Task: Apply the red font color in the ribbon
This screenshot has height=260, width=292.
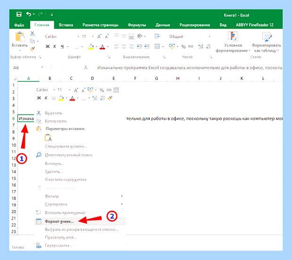Action: 102,47
